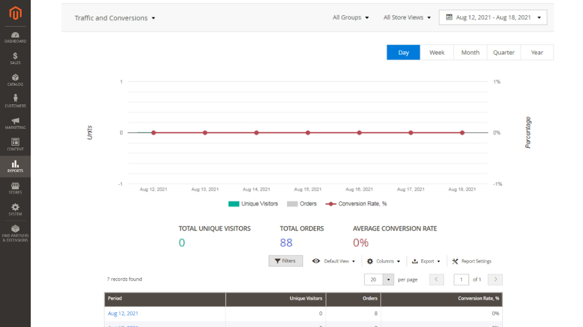Screen dimensions: 583x327
Task: Open the Catalog sidebar menu
Action: coord(15,81)
